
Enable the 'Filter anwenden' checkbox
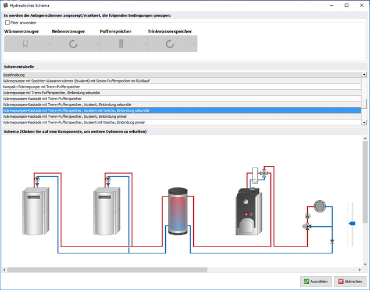click(8, 21)
